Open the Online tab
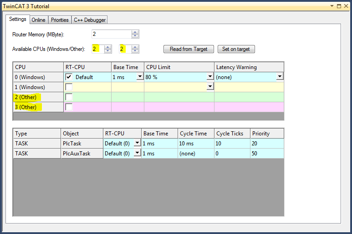This screenshot has height=234, width=352. click(38, 20)
